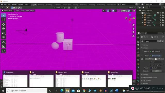
Task: Enable the Ambient Occlusion checkbox
Action: pos(143,78)
